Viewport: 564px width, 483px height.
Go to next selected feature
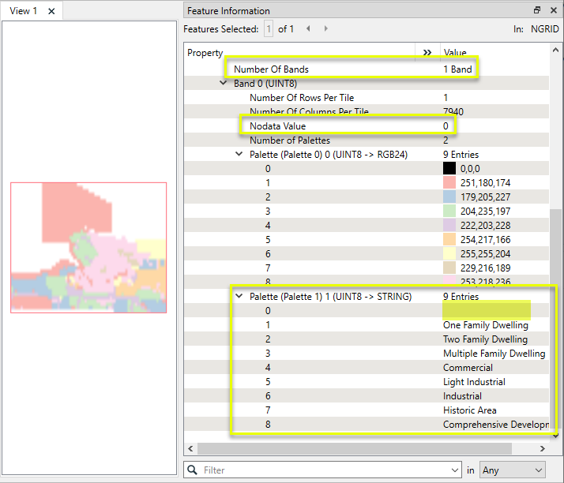tap(326, 29)
